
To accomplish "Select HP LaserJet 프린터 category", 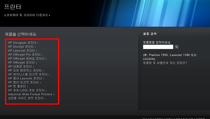I will pos(22,51).
